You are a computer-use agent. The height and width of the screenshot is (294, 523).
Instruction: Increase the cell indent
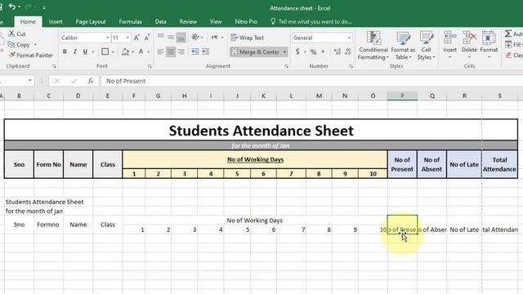205,51
